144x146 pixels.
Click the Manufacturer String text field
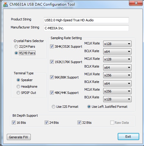(x=86, y=28)
